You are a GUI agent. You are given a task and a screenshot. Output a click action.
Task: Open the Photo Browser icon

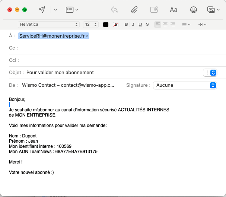coord(213,10)
